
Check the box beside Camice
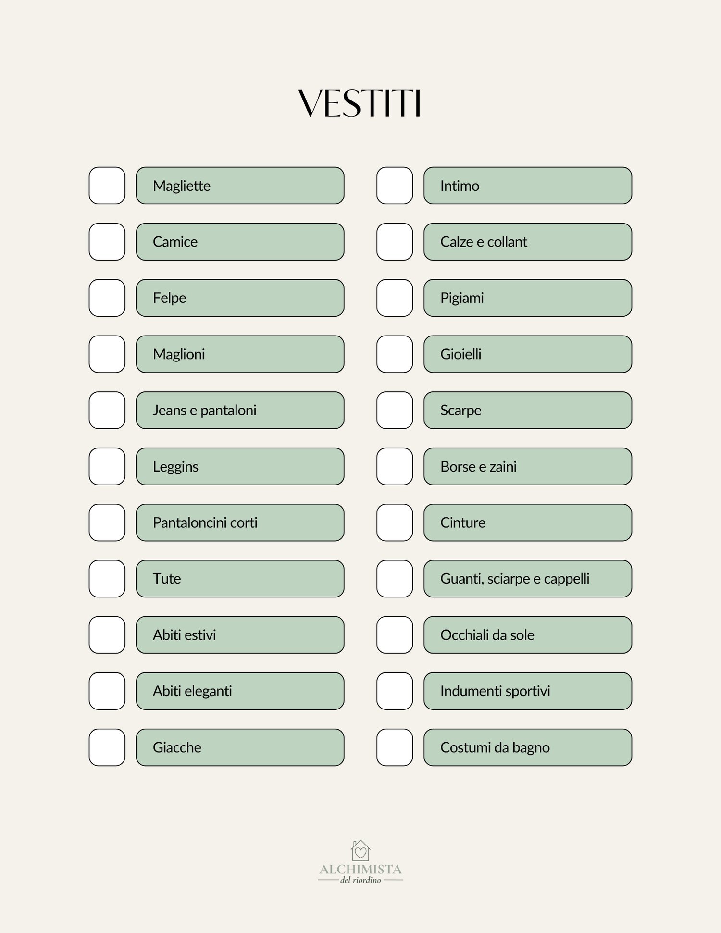tap(107, 242)
